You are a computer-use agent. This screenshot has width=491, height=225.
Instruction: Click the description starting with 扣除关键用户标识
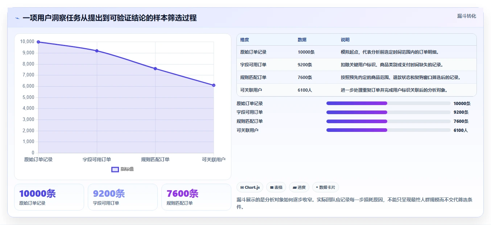point(392,65)
